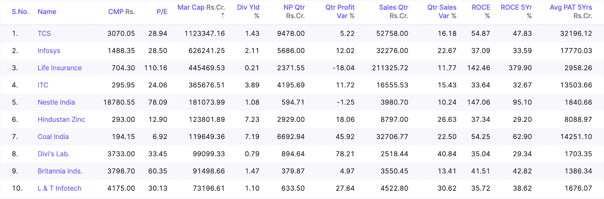Click the Qtr Sales Var % header
Viewport: 604px width, 199px height.
tap(442, 11)
